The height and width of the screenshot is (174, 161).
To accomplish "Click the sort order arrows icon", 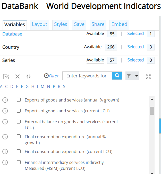I will click(x=28, y=76).
